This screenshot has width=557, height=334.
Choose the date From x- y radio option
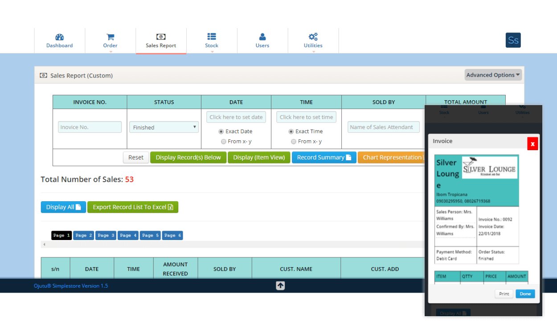click(x=224, y=142)
